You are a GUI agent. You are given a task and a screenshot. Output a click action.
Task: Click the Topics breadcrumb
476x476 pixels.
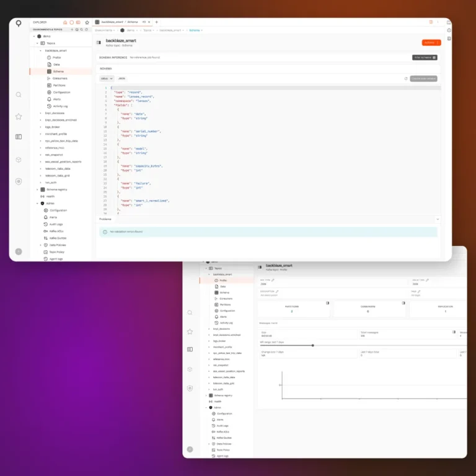click(148, 30)
